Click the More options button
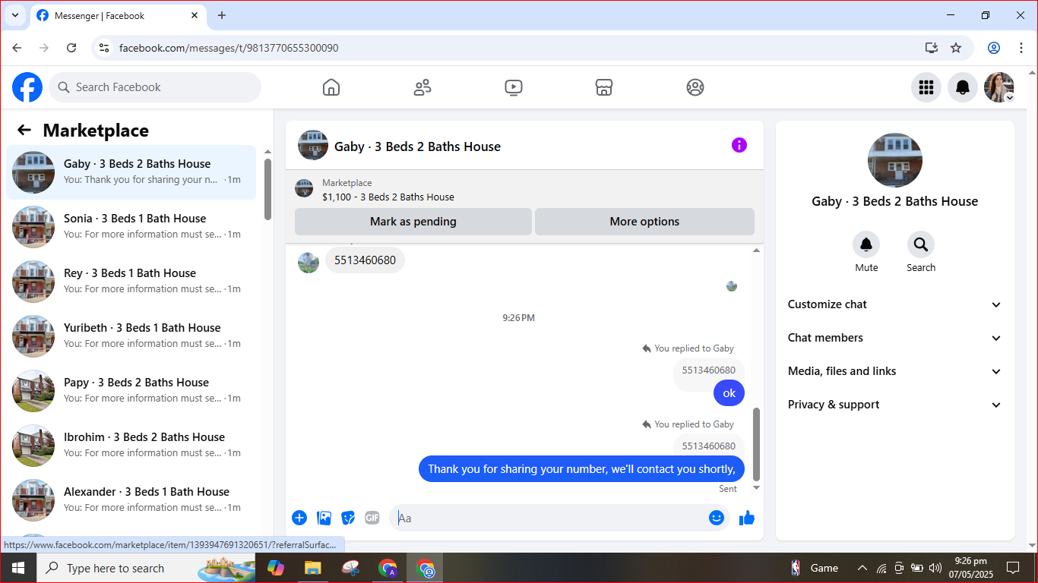 tap(644, 222)
